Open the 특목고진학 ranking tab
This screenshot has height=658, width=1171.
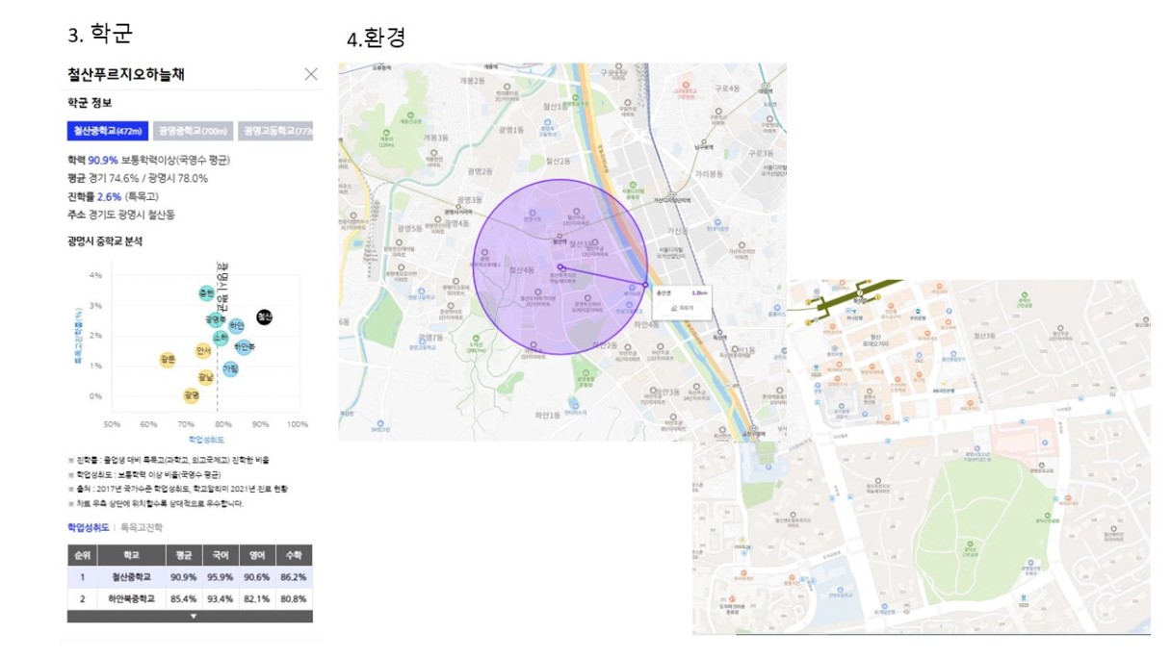[142, 527]
